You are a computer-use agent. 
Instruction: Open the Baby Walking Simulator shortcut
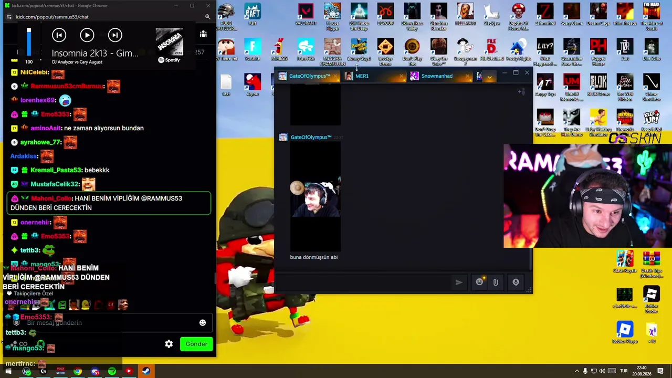pyautogui.click(x=598, y=123)
